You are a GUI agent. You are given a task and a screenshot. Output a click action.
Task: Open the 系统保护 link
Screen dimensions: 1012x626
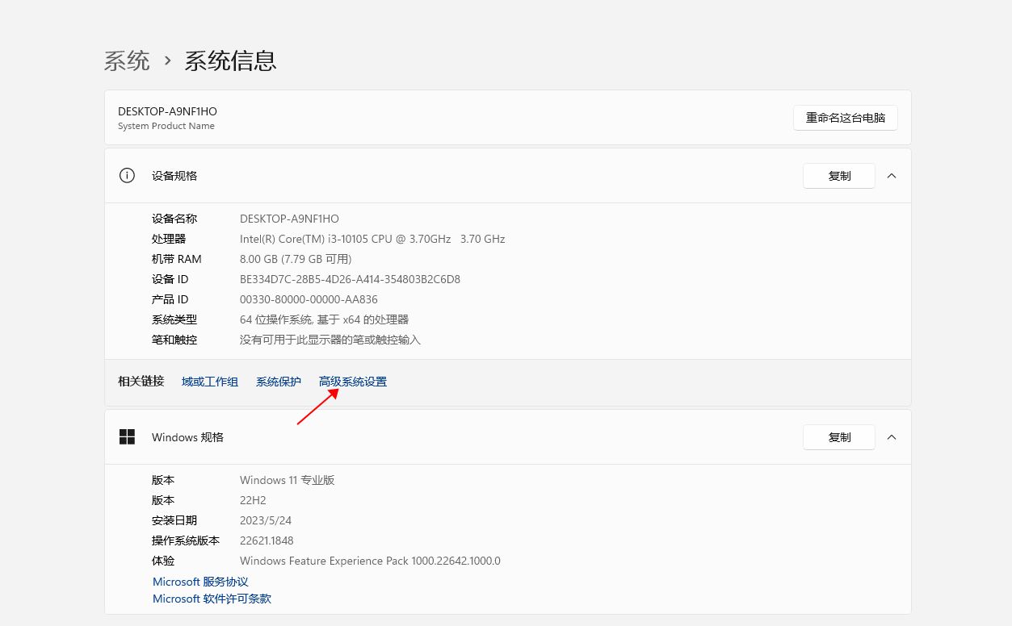(x=279, y=382)
